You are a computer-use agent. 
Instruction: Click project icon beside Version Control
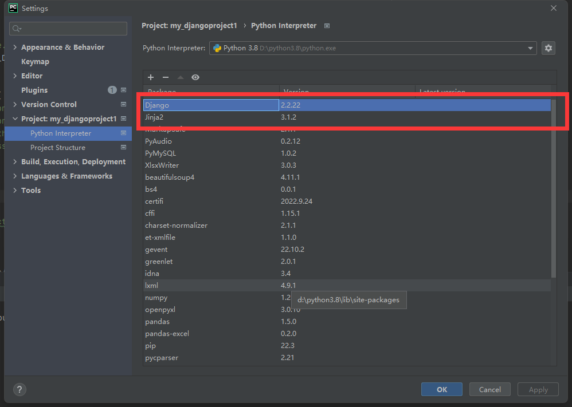(x=124, y=104)
